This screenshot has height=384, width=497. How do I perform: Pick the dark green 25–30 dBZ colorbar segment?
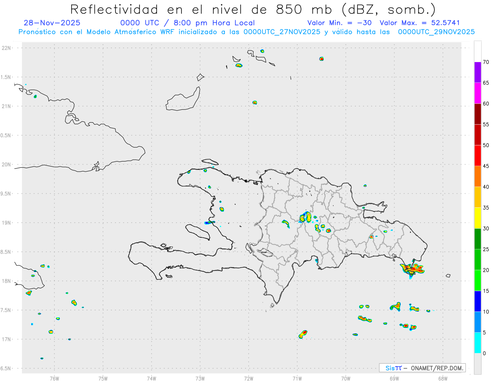pos(478,239)
